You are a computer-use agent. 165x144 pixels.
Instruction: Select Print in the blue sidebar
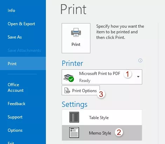[23, 63]
